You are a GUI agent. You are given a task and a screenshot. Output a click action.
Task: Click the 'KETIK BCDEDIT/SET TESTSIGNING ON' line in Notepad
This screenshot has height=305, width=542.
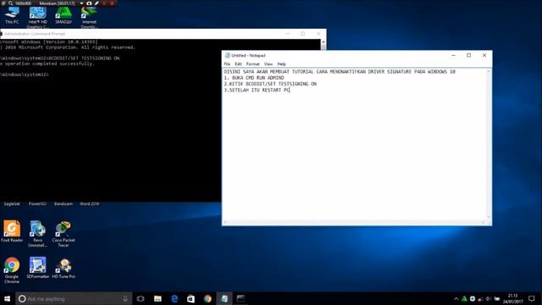pos(270,84)
